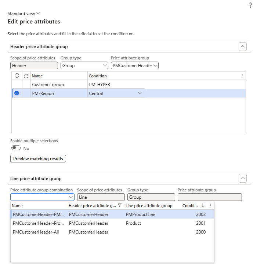Click filter icon on Header price attribute column
The width and height of the screenshot is (257, 264).
coord(120,205)
